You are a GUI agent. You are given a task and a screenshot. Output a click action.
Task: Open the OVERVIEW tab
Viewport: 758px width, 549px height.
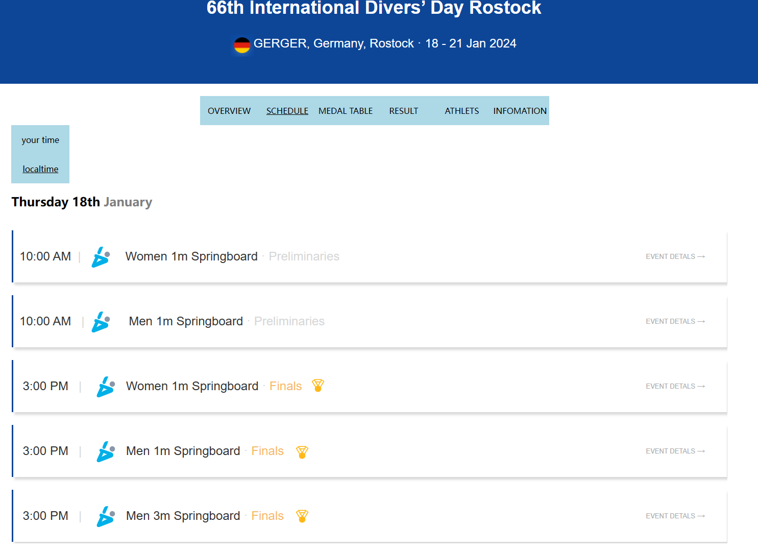click(x=229, y=111)
